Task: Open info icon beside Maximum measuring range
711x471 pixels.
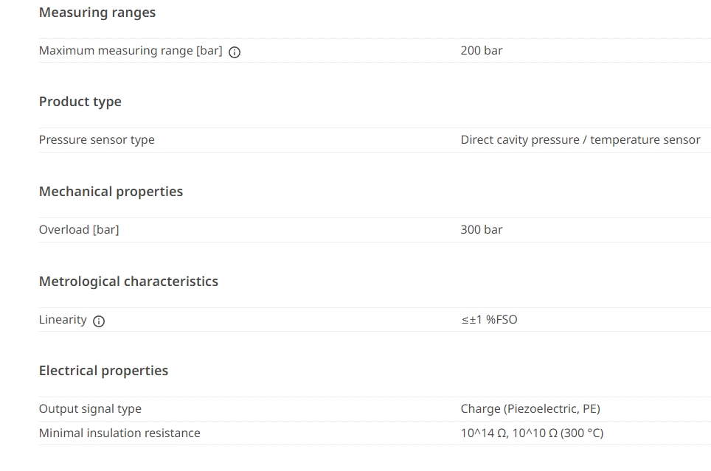Action: point(235,52)
